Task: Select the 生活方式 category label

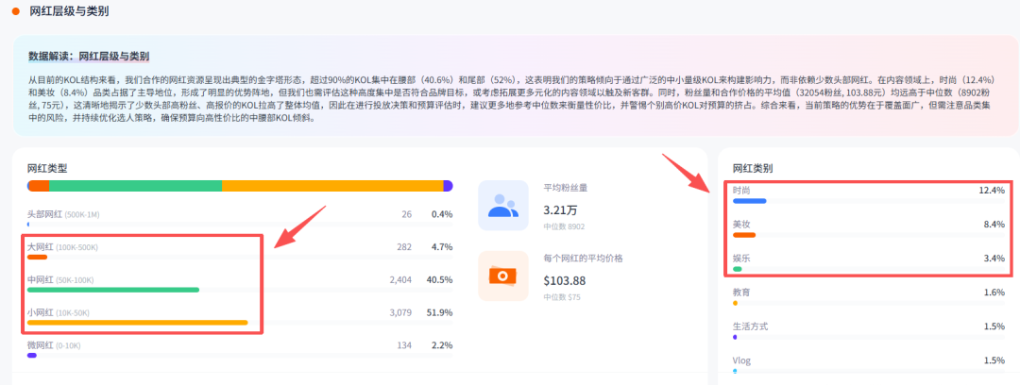Action: 750,326
